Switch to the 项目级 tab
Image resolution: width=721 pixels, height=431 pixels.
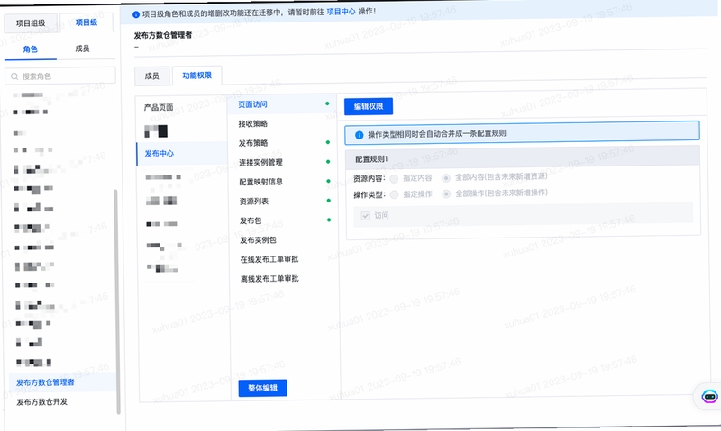tap(87, 22)
